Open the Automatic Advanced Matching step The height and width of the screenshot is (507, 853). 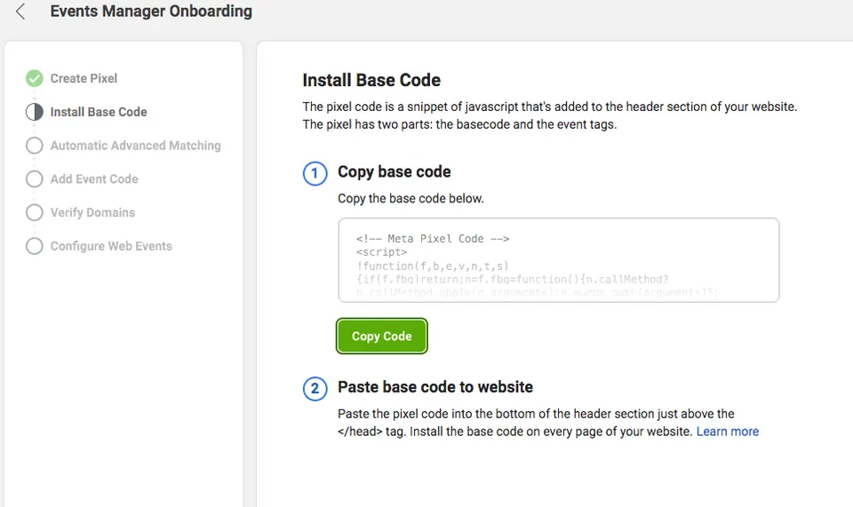135,146
